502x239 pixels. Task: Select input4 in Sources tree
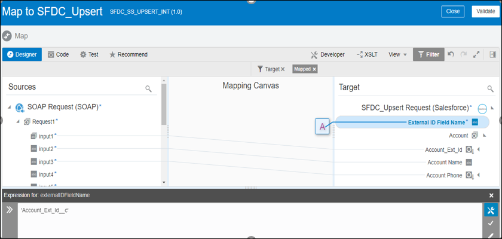click(x=46, y=174)
